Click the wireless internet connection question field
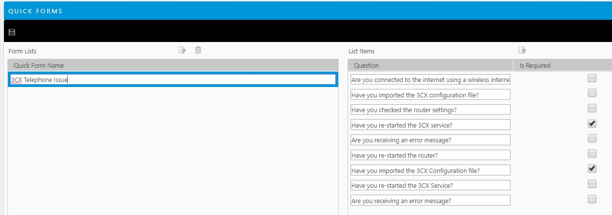The image size is (612, 215). [x=430, y=80]
